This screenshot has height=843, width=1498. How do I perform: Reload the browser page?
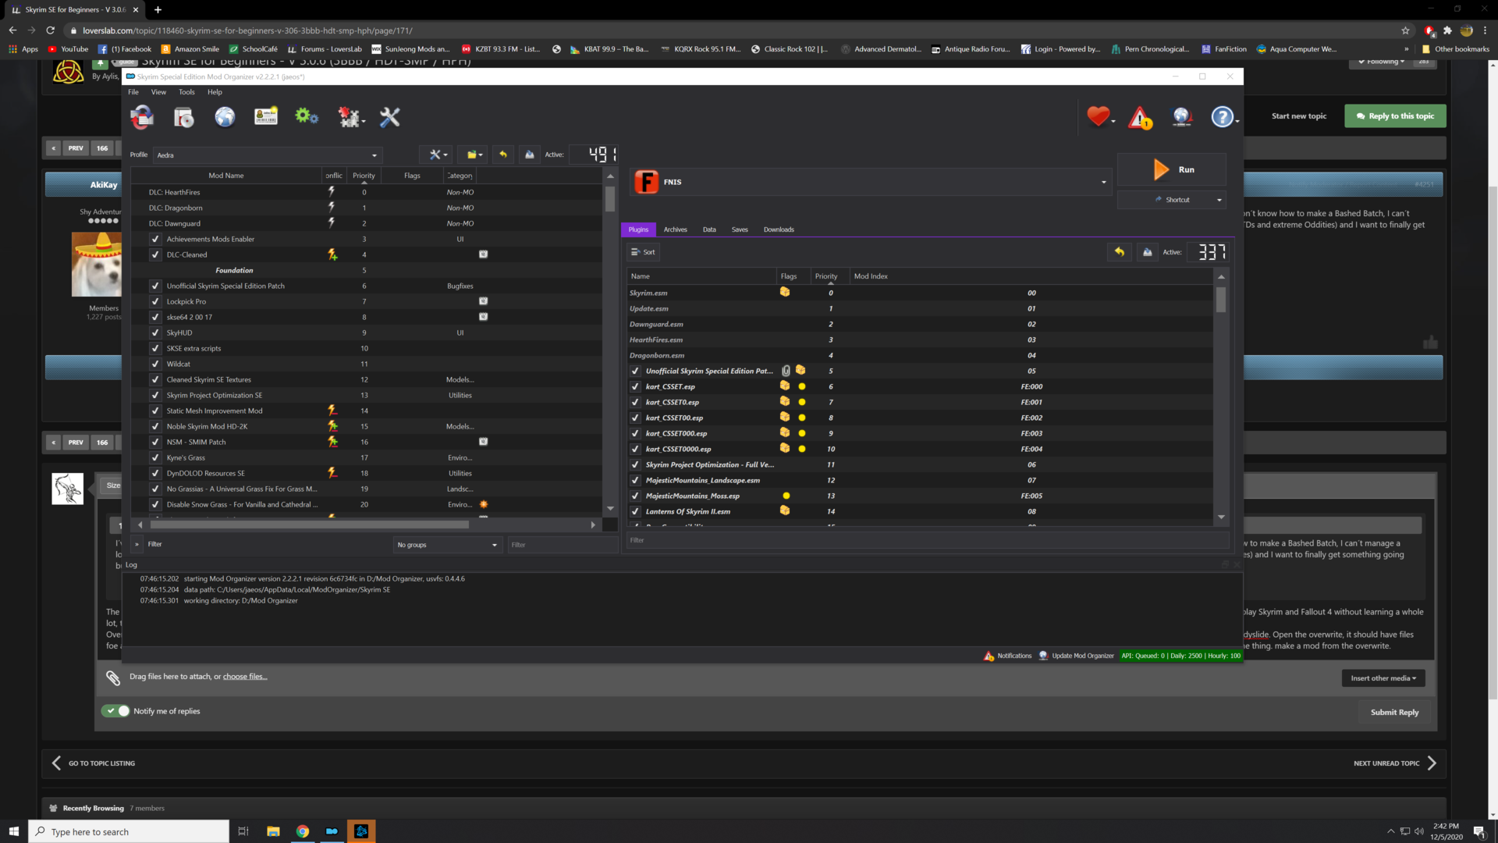51,30
